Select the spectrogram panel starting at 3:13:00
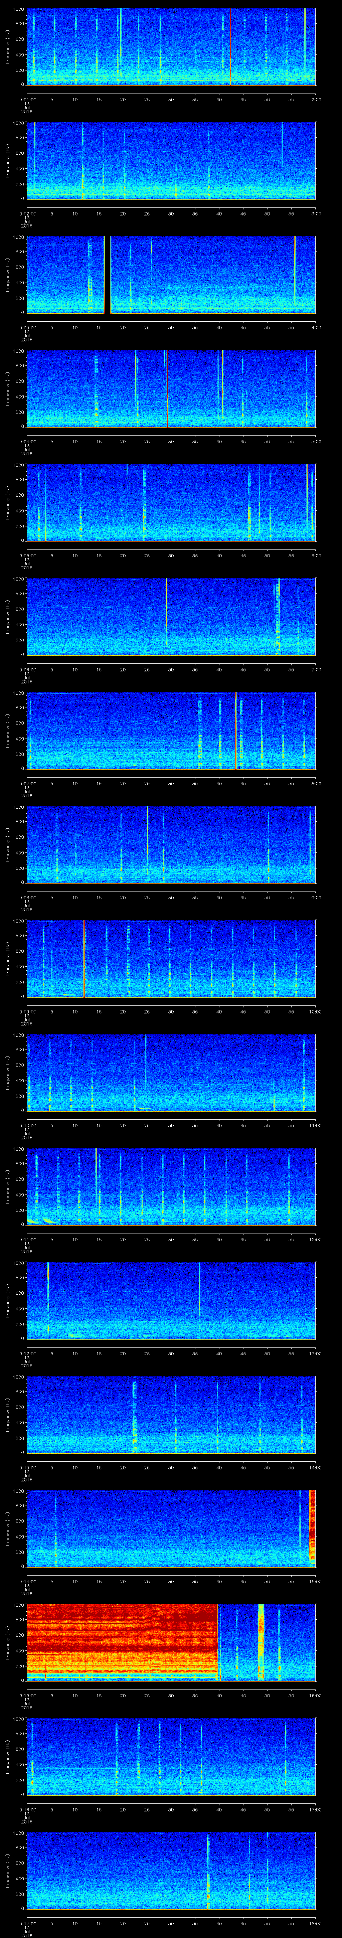The height and width of the screenshot is (1938, 342). [x=171, y=1414]
